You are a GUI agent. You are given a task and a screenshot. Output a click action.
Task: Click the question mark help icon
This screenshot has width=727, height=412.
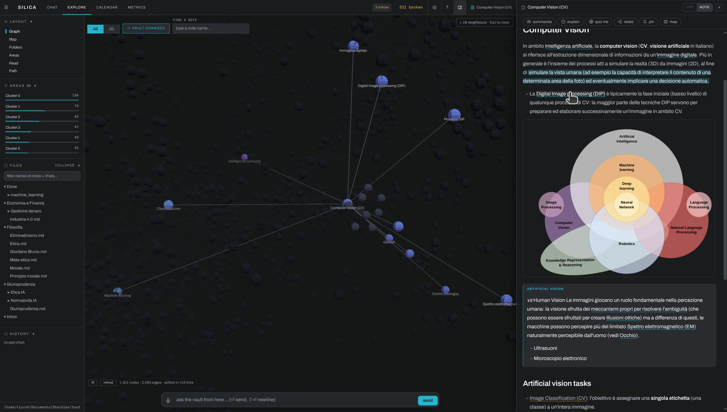pyautogui.click(x=447, y=7)
